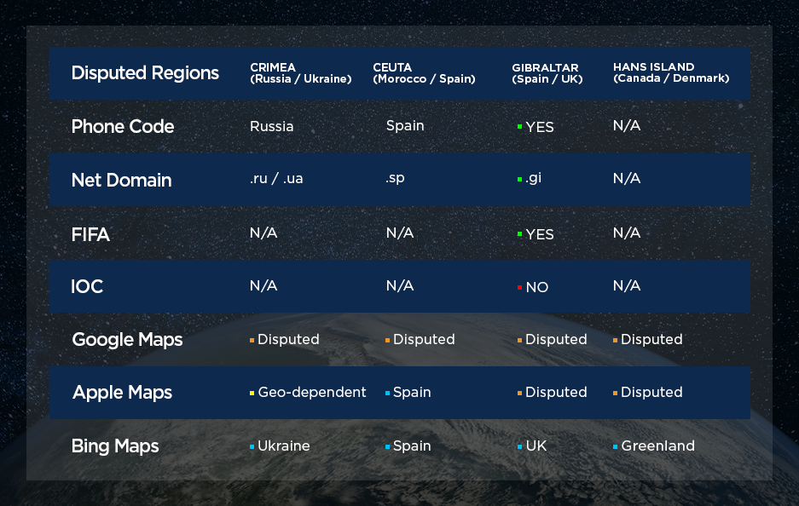Select the CRIMEA (Russia / Ukraine) column header
The image size is (799, 506).
click(x=301, y=73)
